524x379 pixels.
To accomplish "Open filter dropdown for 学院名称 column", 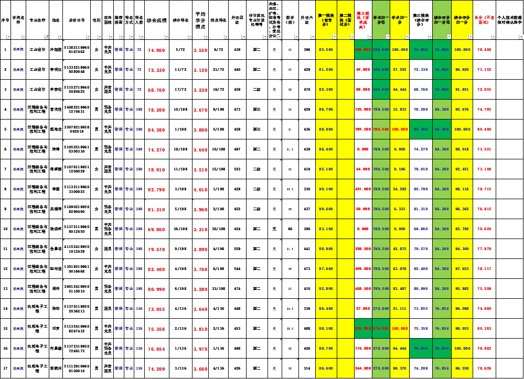I will tap(23, 37).
